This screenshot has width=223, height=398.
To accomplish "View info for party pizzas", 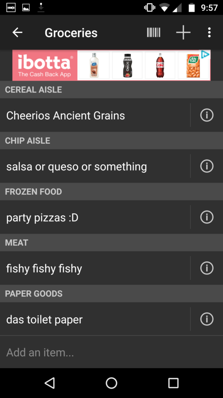I will point(207,217).
